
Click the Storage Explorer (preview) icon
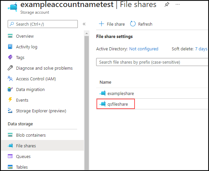[10, 111]
